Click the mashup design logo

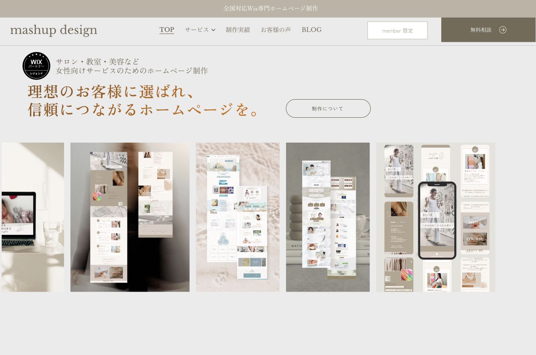(54, 30)
